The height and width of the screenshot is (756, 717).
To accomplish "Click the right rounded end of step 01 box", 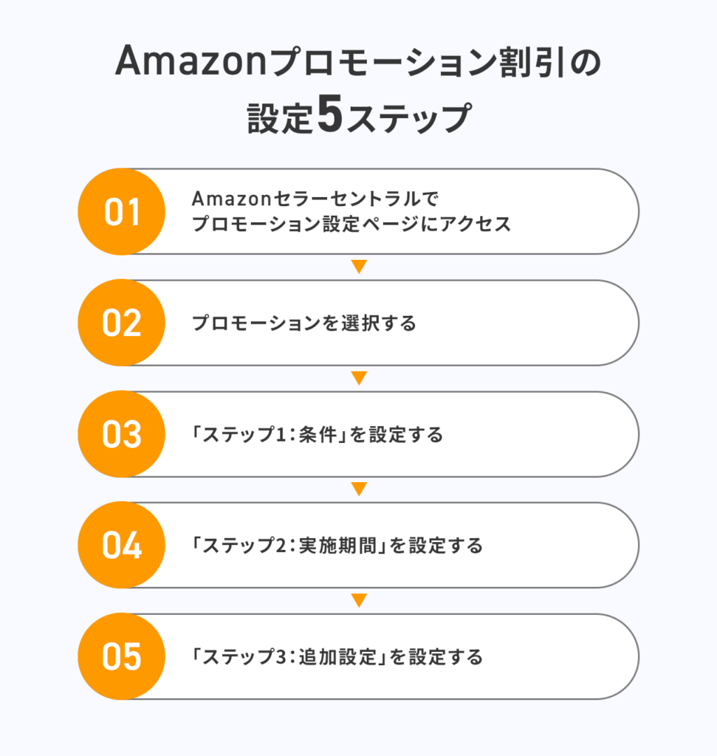I will click(x=618, y=212).
